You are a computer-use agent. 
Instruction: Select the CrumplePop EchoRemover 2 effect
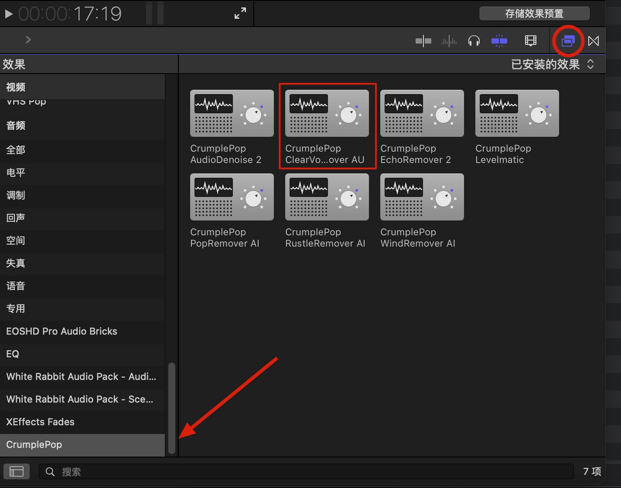[422, 127]
